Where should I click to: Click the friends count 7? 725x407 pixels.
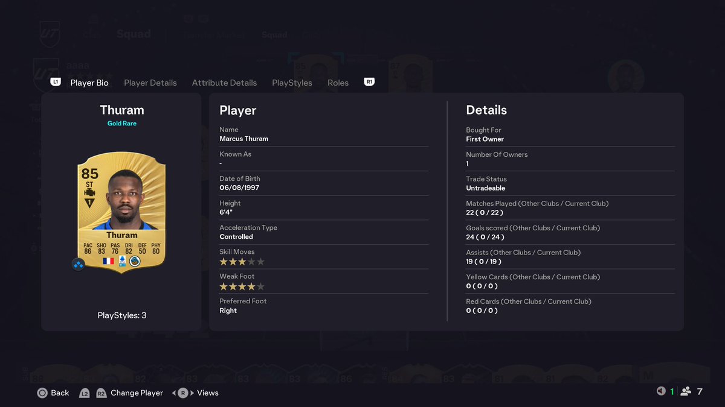pos(700,391)
